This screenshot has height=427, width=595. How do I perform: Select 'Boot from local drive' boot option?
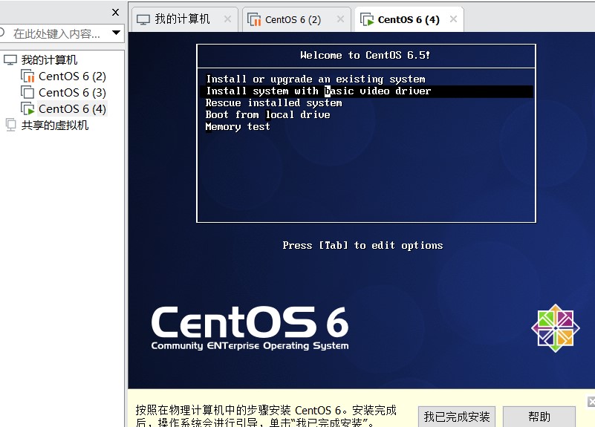point(268,115)
